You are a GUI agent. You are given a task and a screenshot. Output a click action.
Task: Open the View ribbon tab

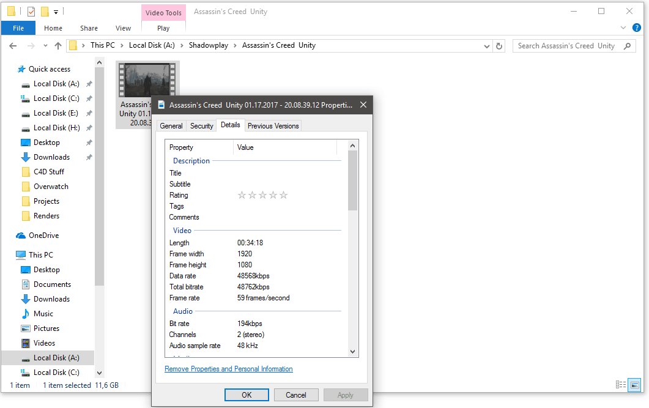[x=124, y=28]
